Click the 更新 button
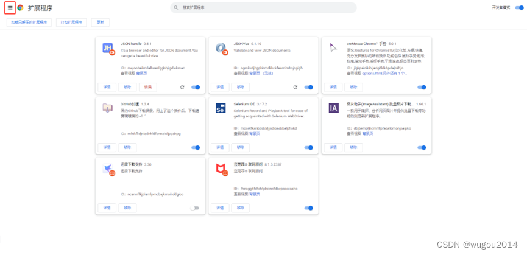The width and height of the screenshot is (527, 255). (x=100, y=23)
